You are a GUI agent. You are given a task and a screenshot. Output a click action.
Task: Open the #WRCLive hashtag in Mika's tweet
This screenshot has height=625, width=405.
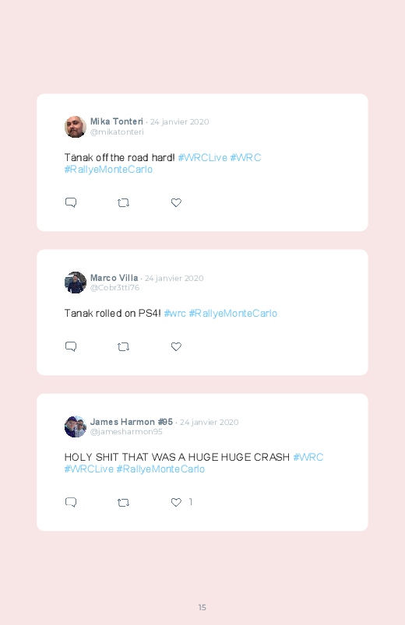(202, 157)
